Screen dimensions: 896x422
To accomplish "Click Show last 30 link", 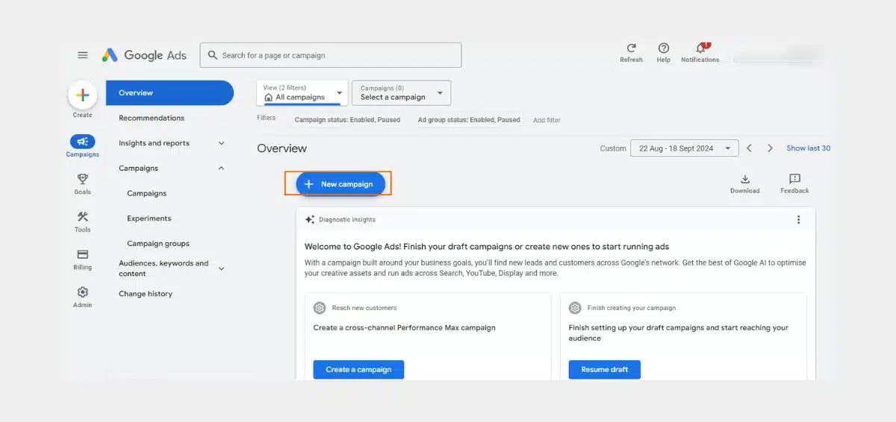I will (x=808, y=148).
